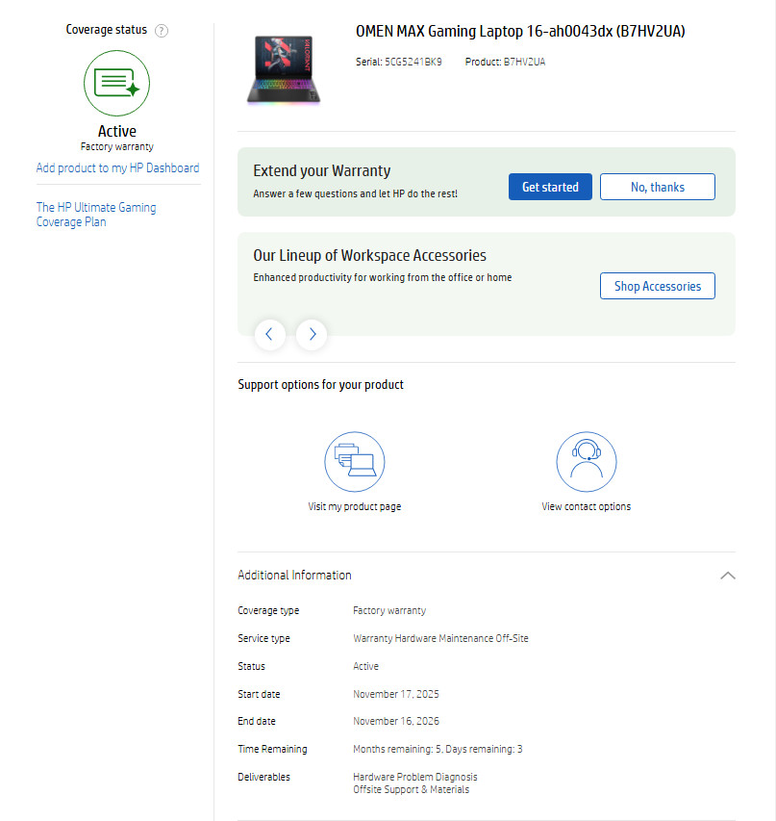Open the Visit my product page icon

click(355, 461)
